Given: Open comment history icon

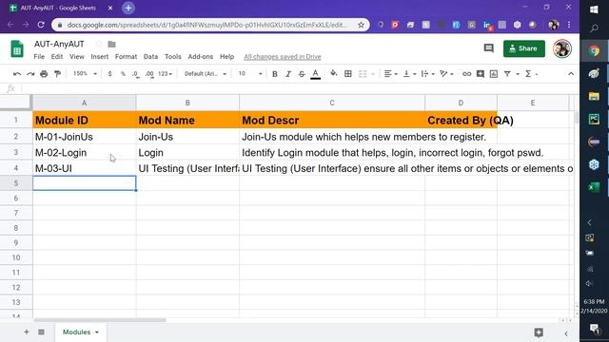Looking at the screenshot, I should click(x=488, y=48).
